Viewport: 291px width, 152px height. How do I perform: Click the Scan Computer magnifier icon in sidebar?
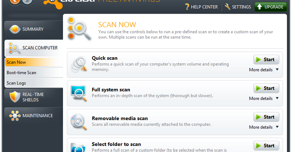15,48
